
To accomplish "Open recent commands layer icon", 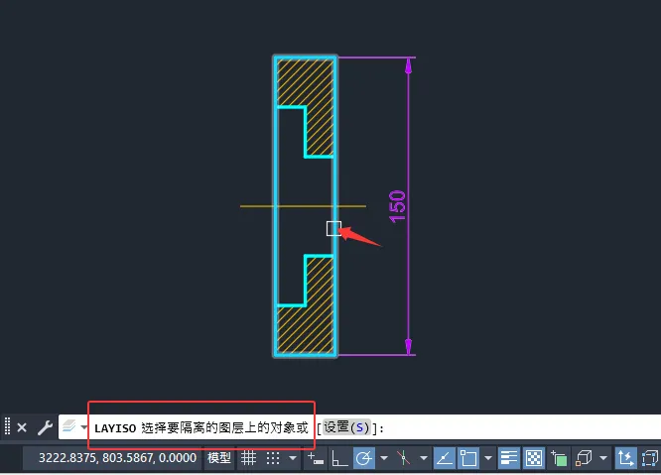I will click(69, 426).
